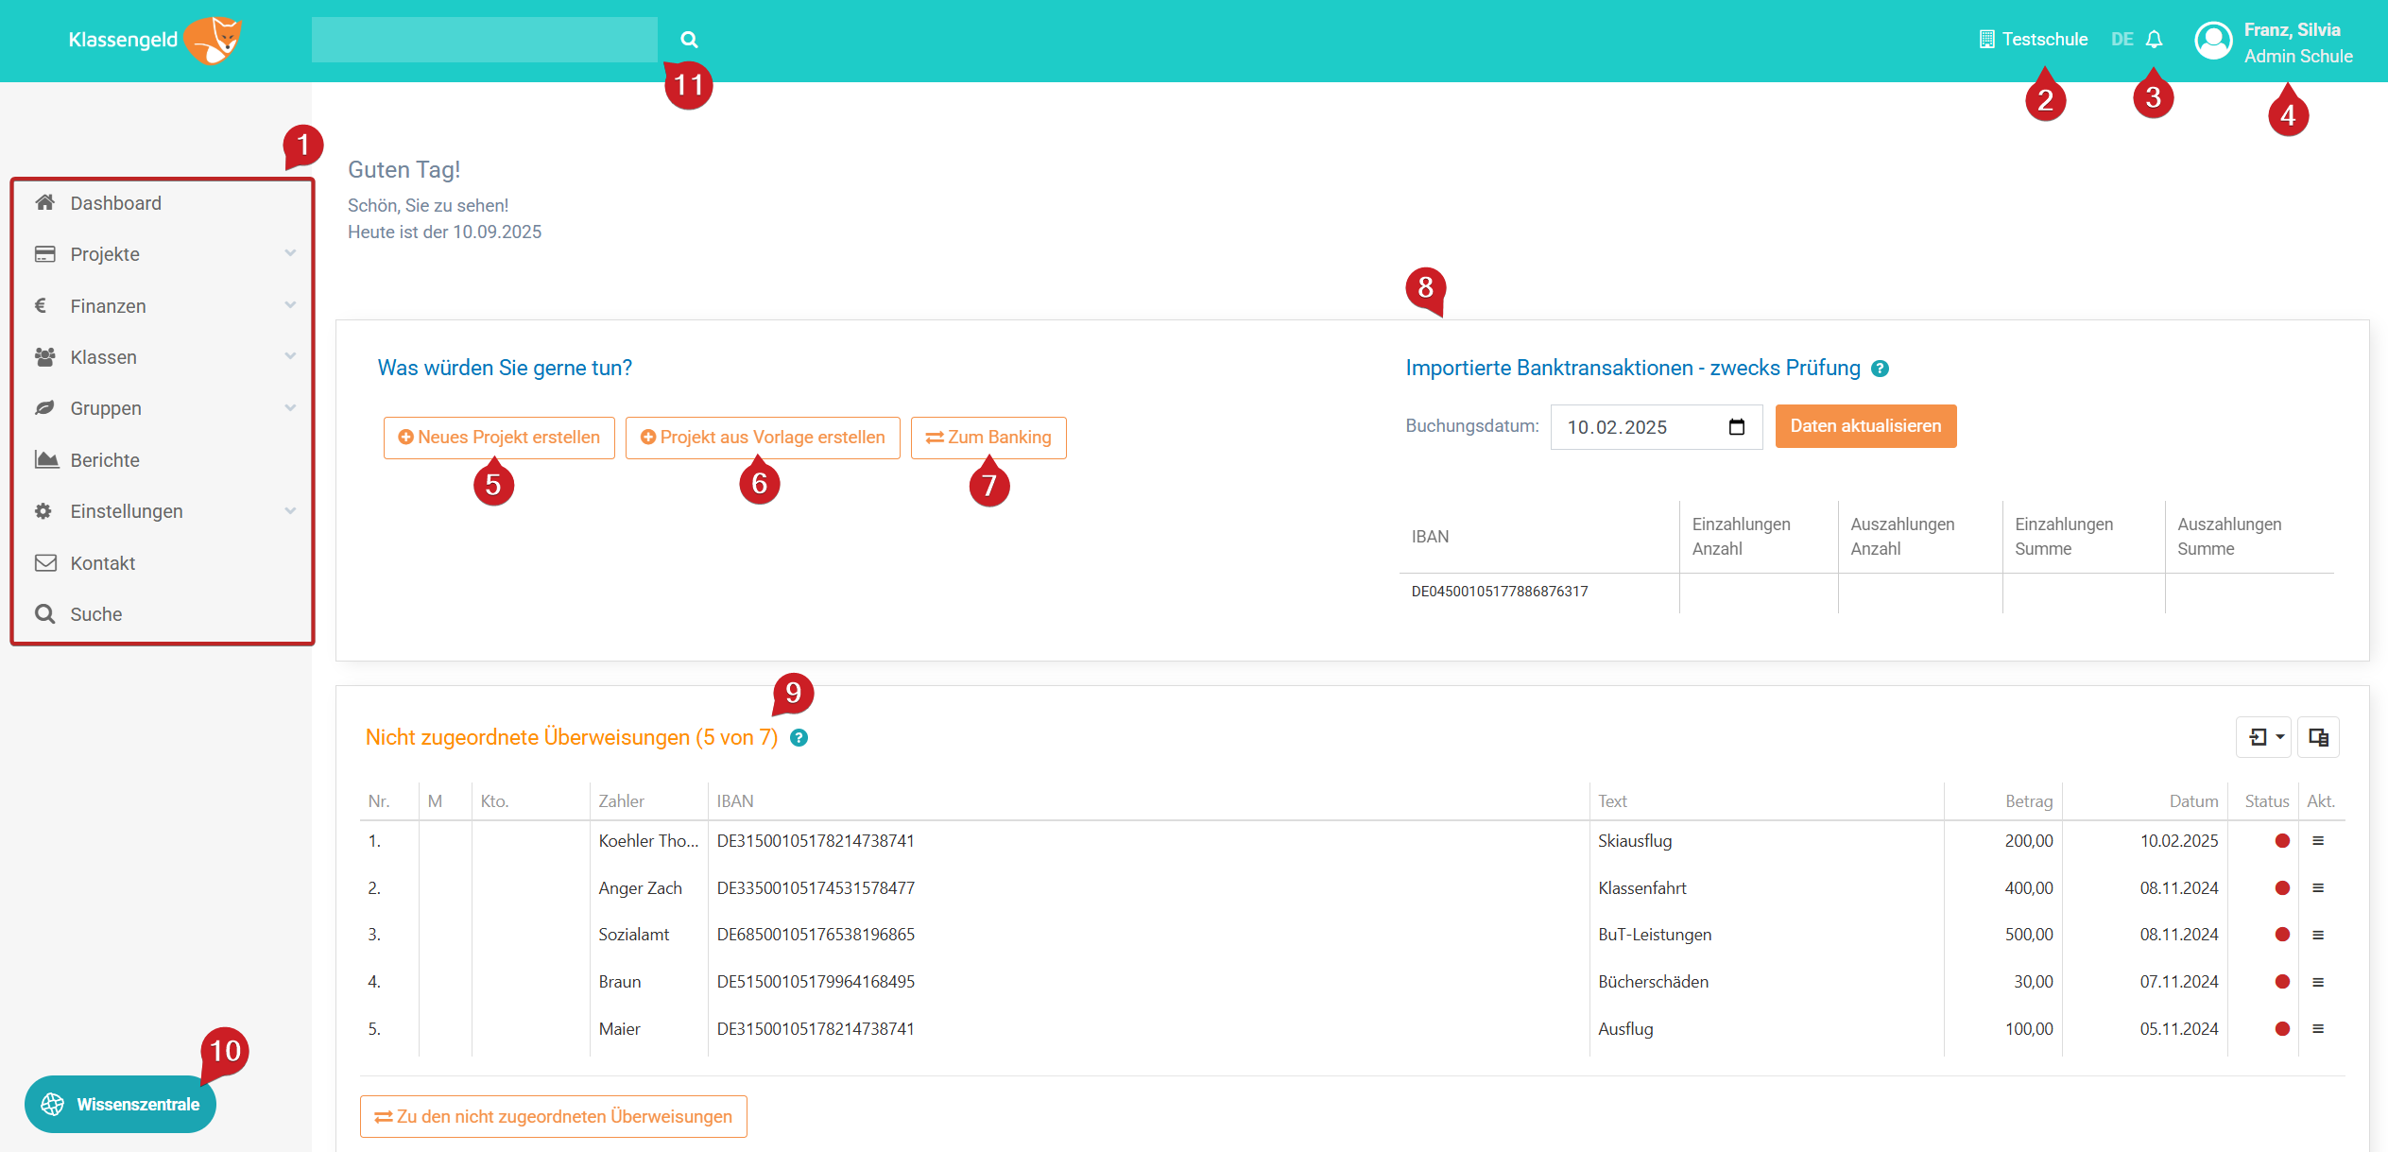Open actions menu for Skiausflug row
Screen dimensions: 2388x1152
(2318, 840)
